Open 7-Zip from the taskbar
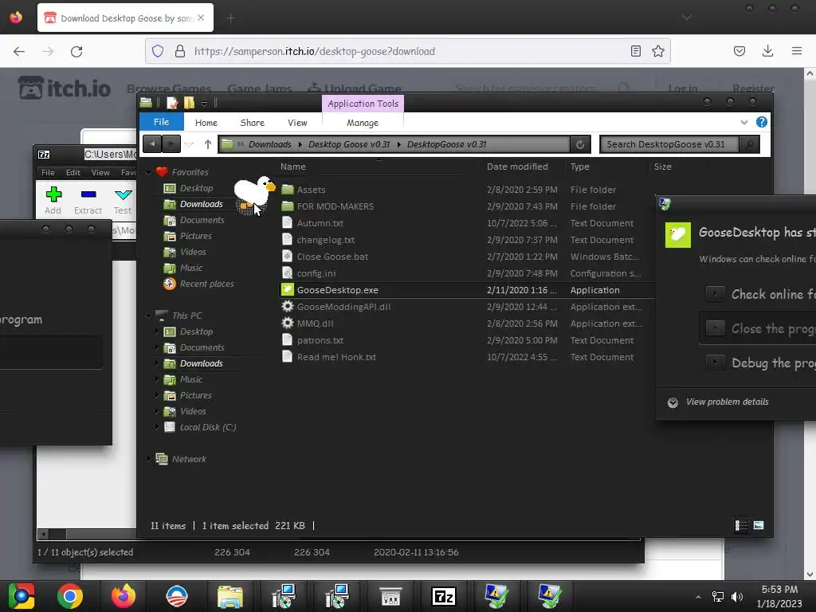 coord(444,596)
